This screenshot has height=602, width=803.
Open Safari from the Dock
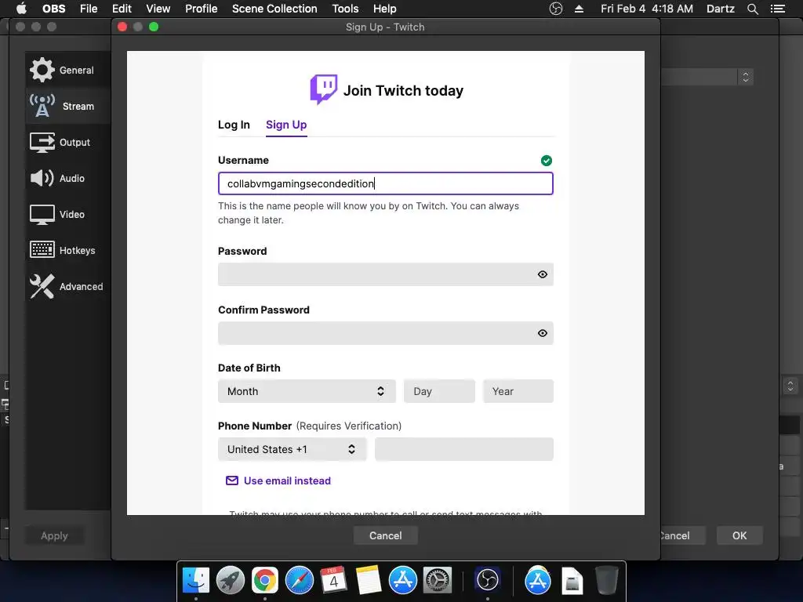(300, 581)
